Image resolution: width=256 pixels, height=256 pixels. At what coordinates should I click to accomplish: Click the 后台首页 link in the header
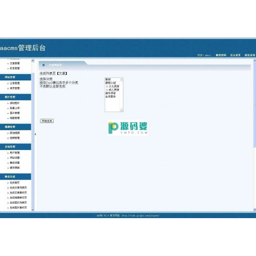[x=236, y=55]
